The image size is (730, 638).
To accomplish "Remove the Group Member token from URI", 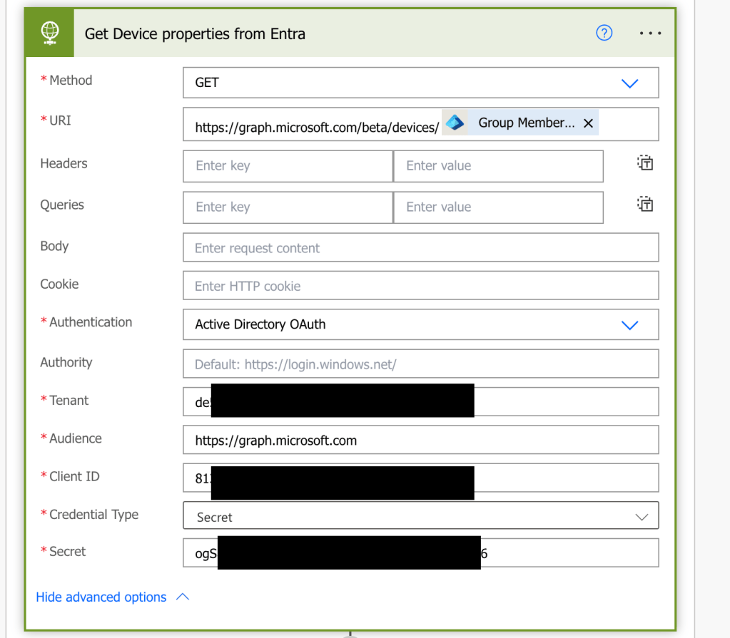I will click(588, 123).
